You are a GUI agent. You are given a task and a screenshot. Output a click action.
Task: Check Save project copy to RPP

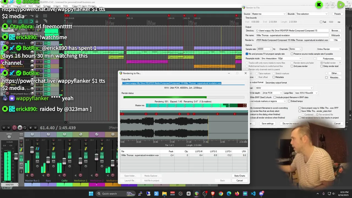pos(300,108)
